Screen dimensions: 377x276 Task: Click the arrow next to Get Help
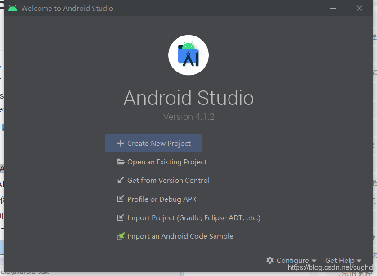coord(359,261)
